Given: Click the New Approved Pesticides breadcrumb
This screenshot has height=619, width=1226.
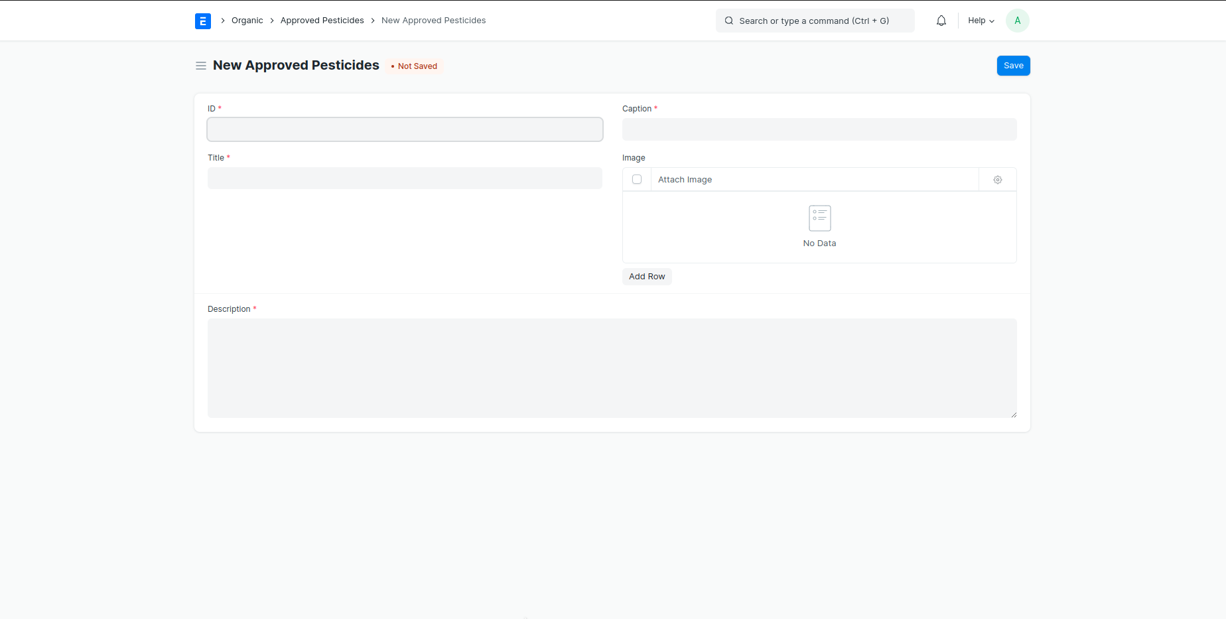Looking at the screenshot, I should point(433,21).
